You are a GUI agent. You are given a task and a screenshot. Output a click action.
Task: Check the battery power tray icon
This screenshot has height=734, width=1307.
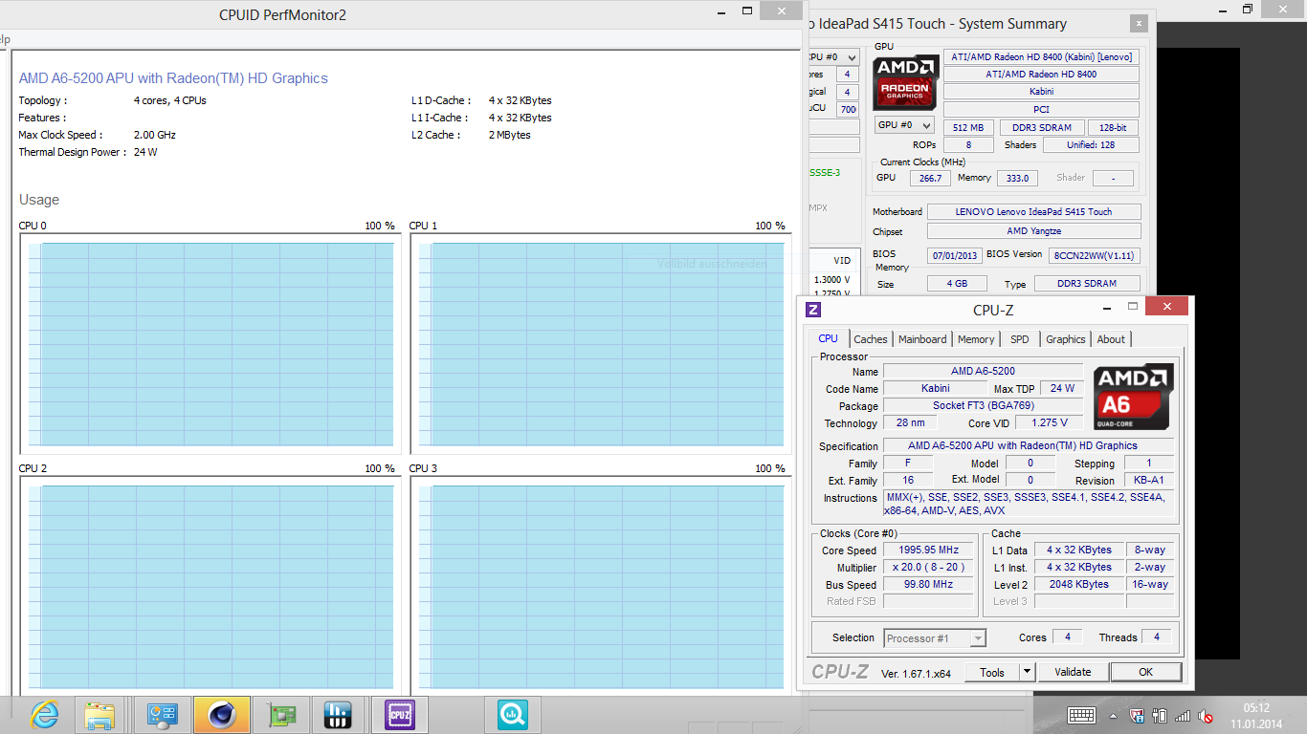click(x=1160, y=716)
